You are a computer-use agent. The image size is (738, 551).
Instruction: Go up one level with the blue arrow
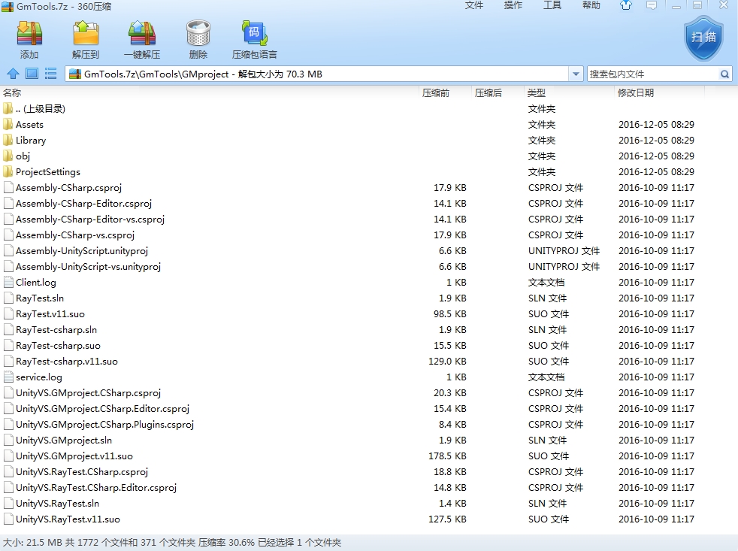tap(13, 74)
